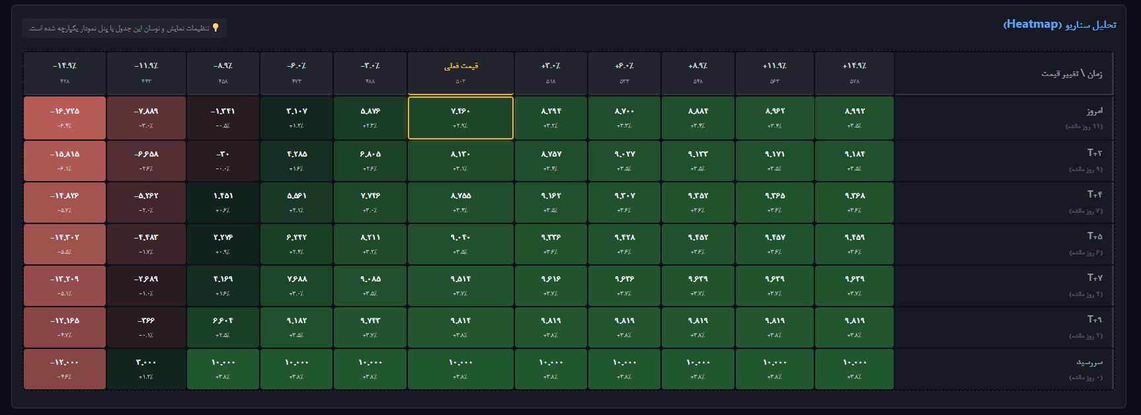
Task: Select the cell ۳,۰۰۰ in سررسید row
Action: tap(146, 369)
